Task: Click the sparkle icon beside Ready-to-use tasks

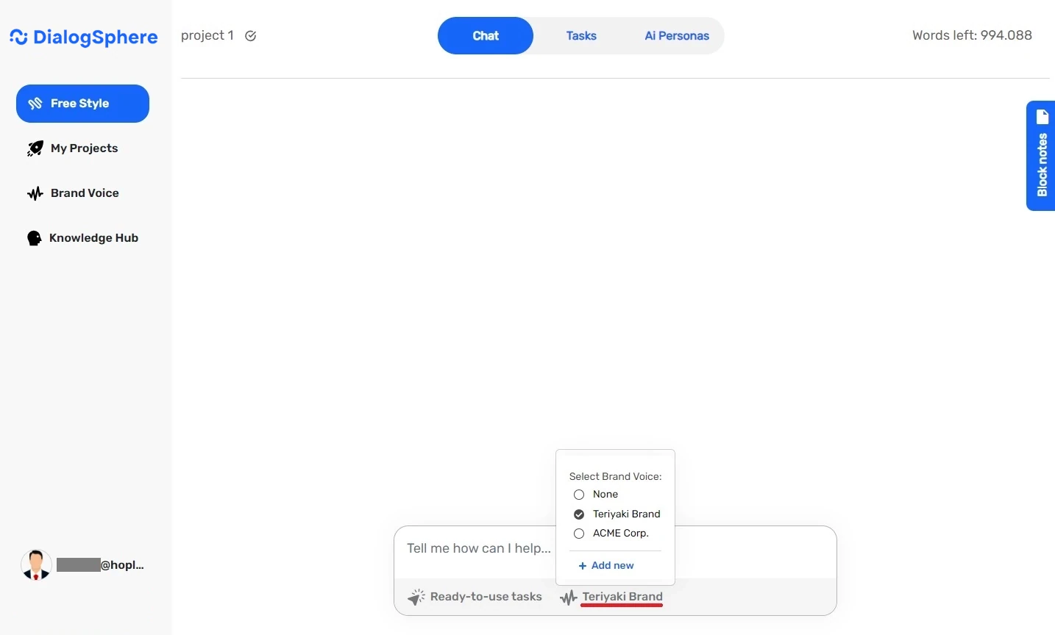Action: tap(416, 597)
